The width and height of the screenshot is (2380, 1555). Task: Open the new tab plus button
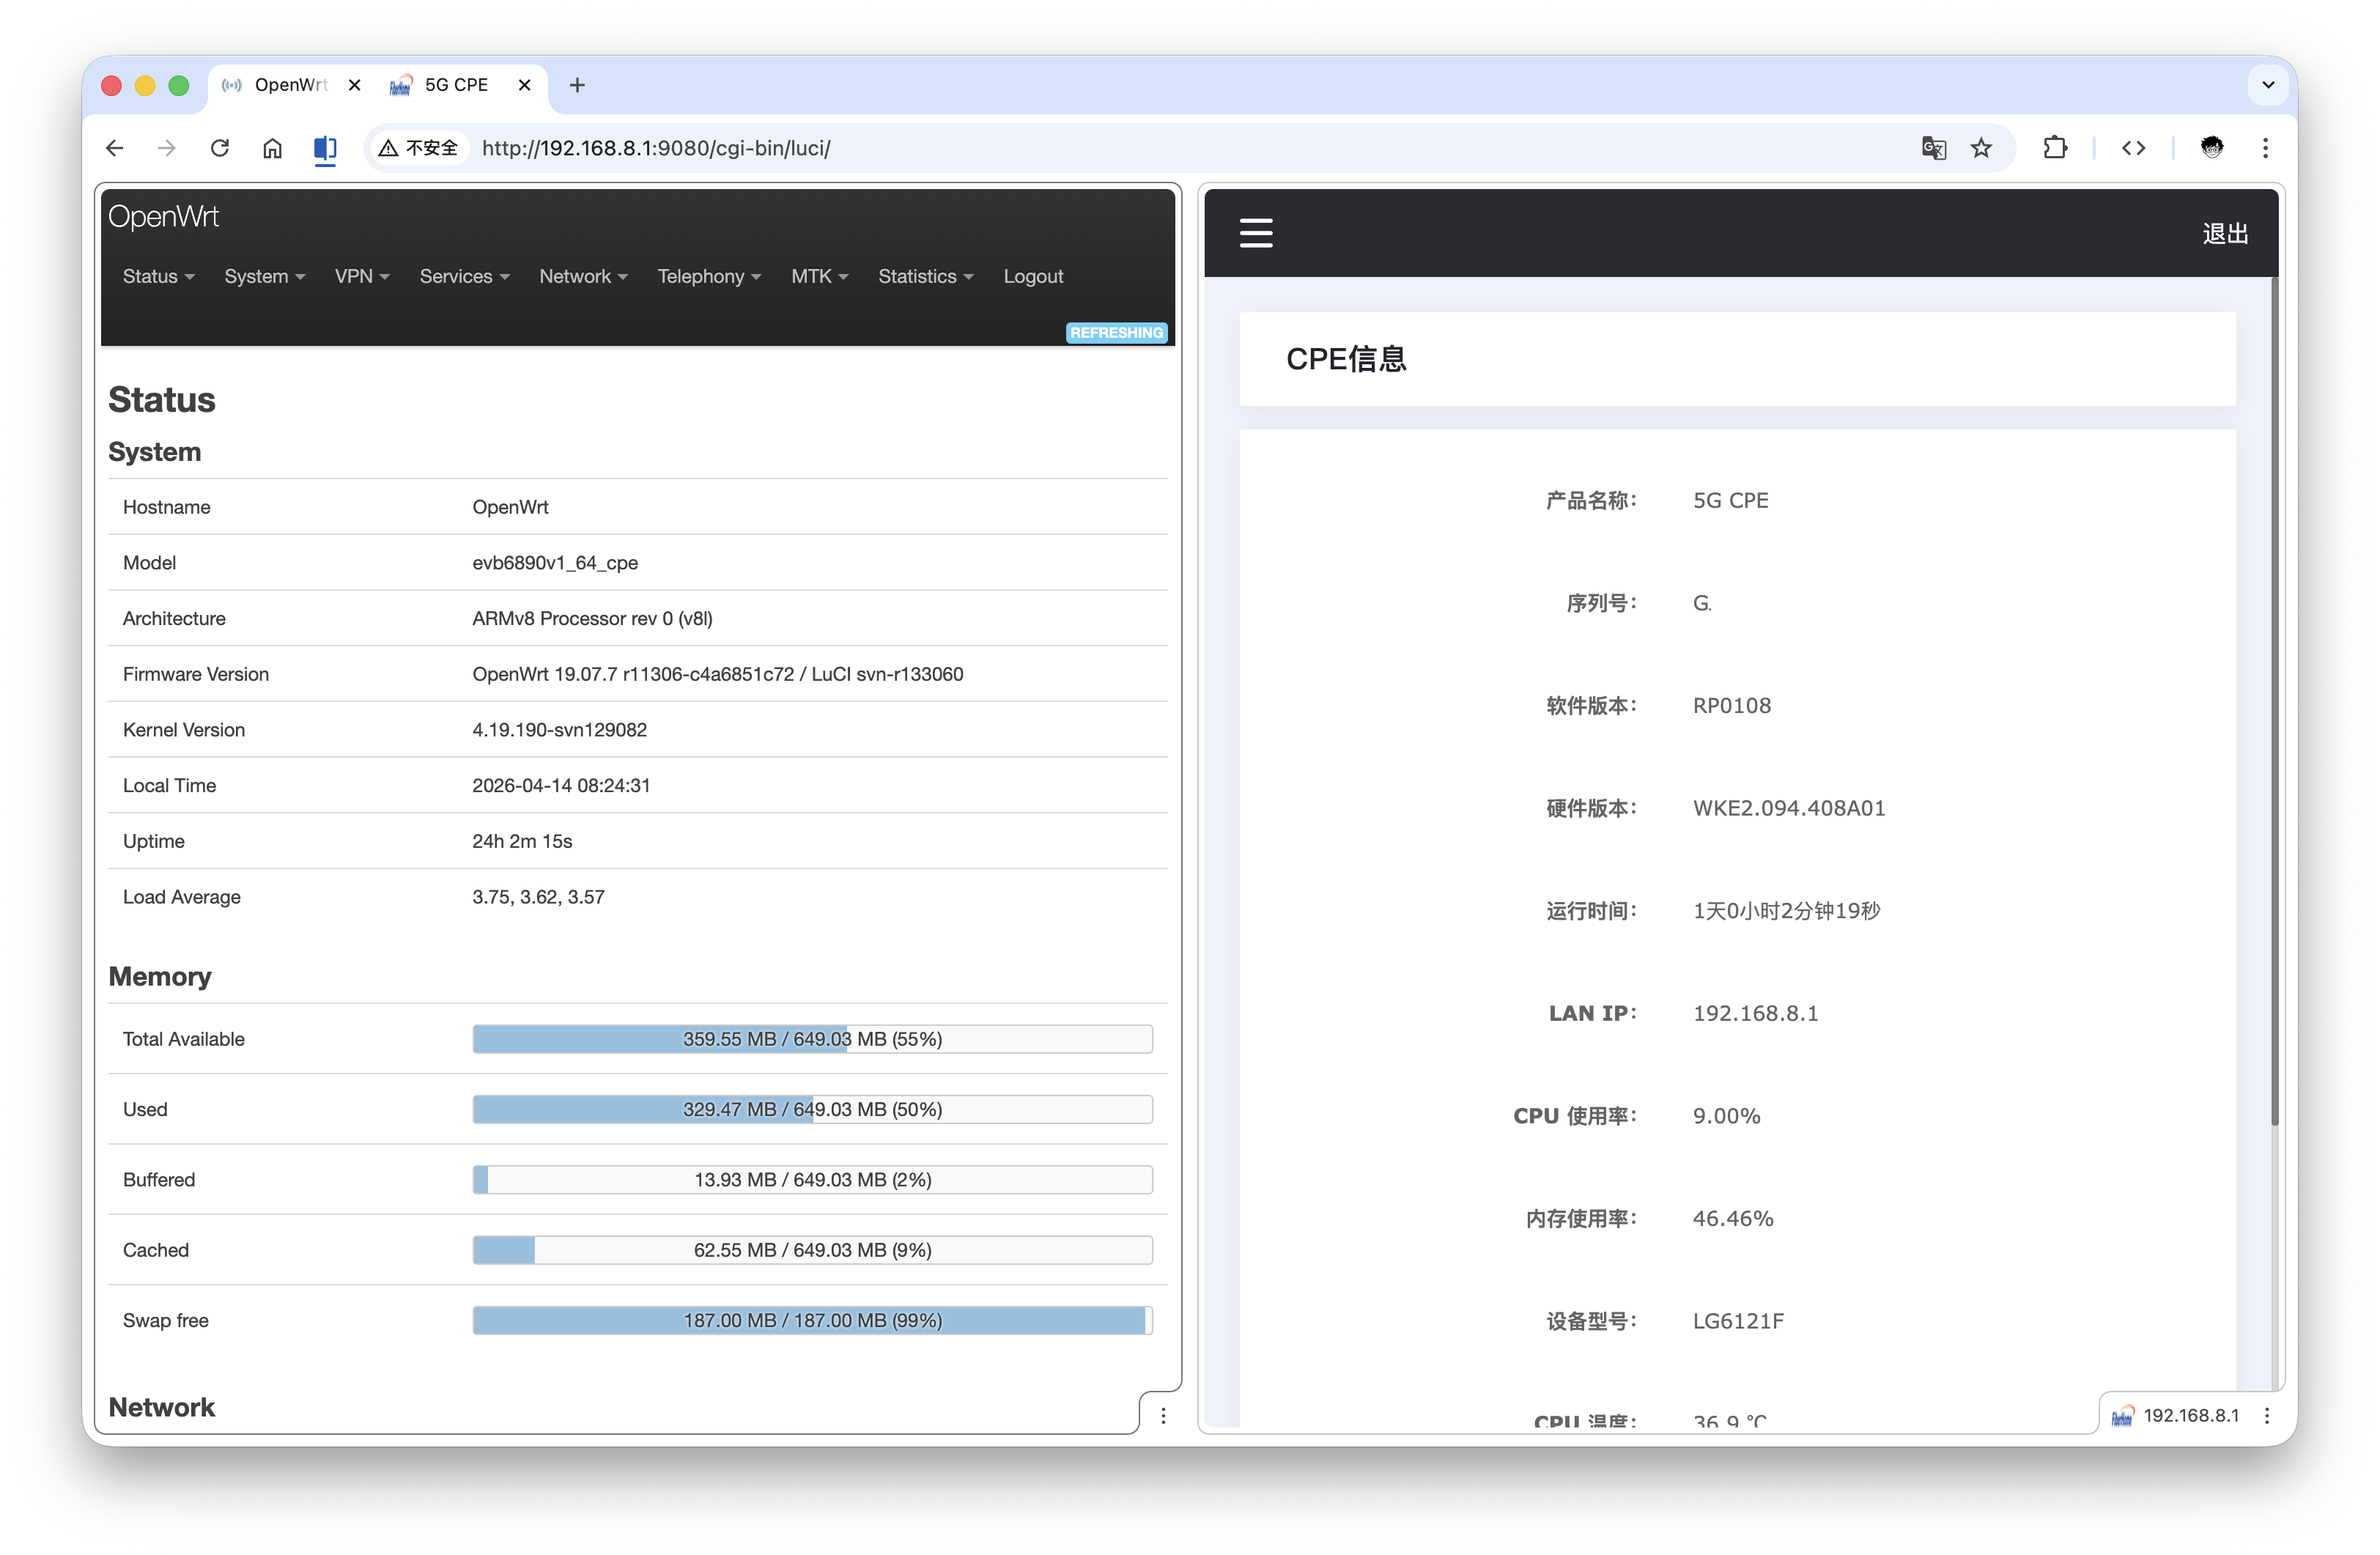coord(577,85)
